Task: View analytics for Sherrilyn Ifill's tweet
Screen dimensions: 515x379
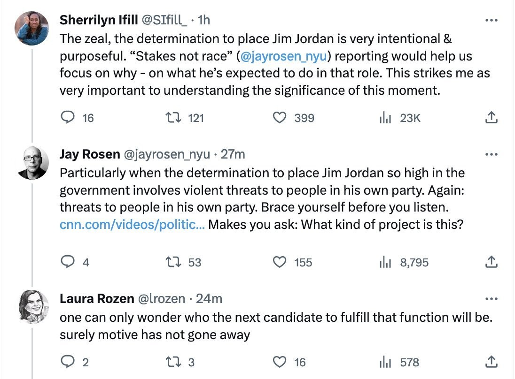Action: click(385, 118)
